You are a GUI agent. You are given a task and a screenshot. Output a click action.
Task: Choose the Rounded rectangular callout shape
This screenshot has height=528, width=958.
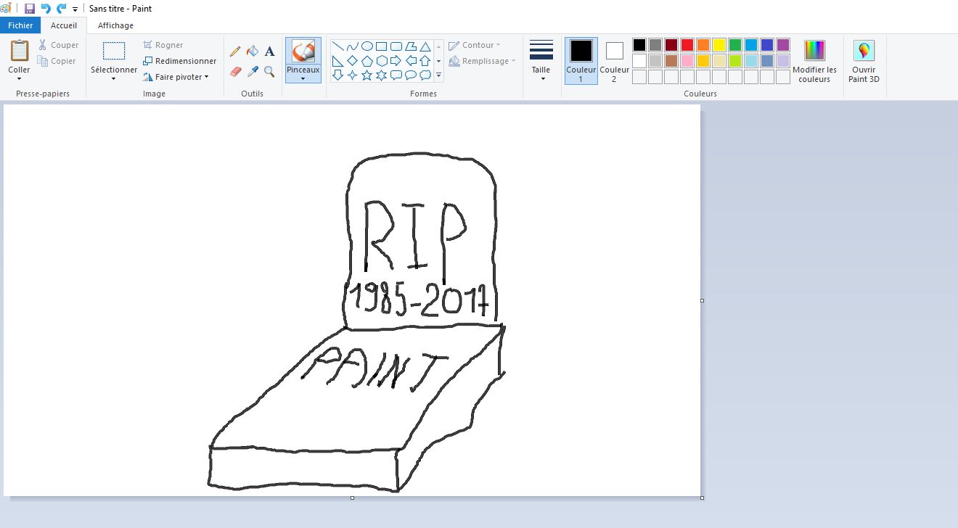coord(396,75)
